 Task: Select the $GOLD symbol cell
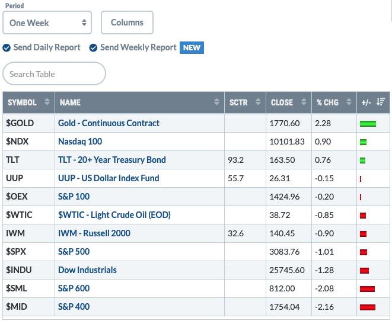(x=28, y=123)
